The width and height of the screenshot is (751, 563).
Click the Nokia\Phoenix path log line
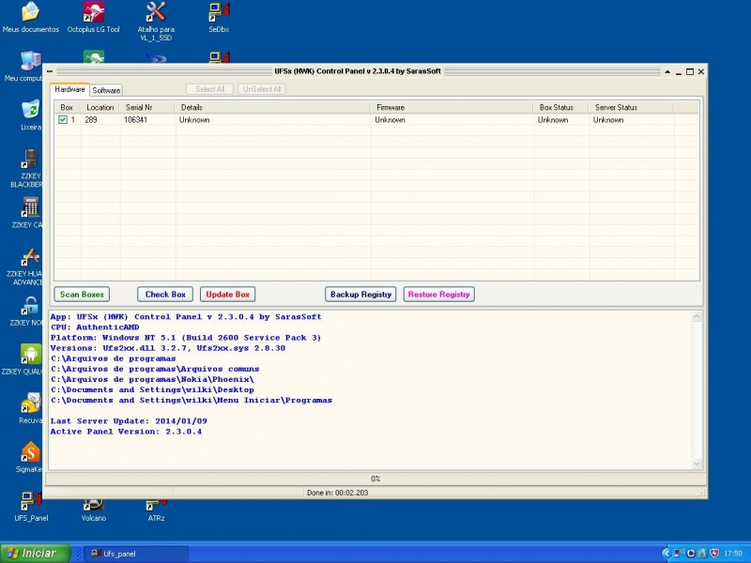pyautogui.click(x=152, y=380)
